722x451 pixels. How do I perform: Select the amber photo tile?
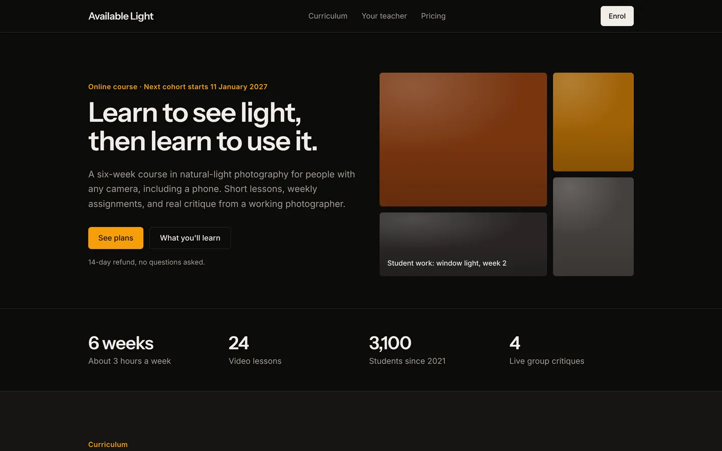point(593,122)
